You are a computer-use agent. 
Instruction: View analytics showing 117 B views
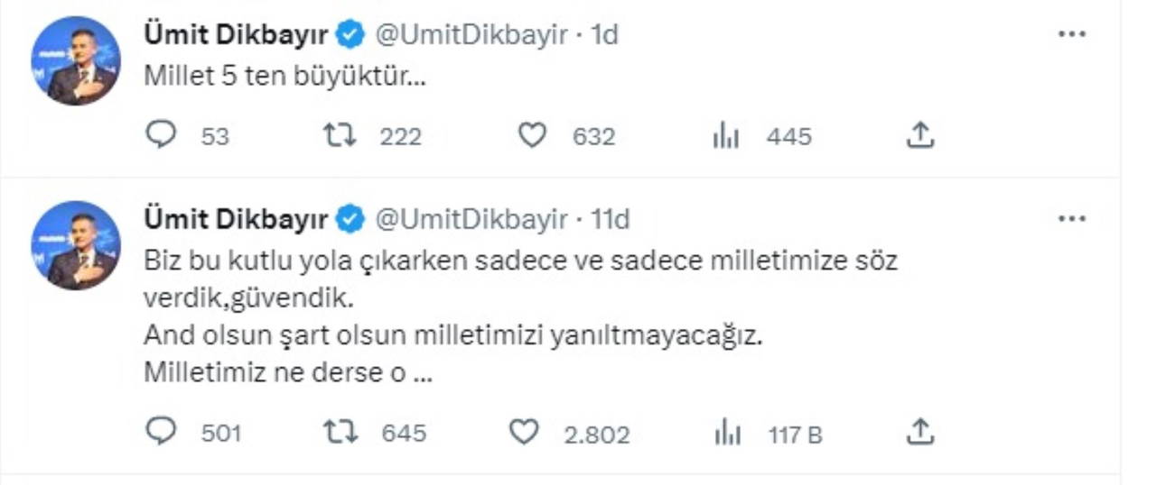[x=726, y=434]
